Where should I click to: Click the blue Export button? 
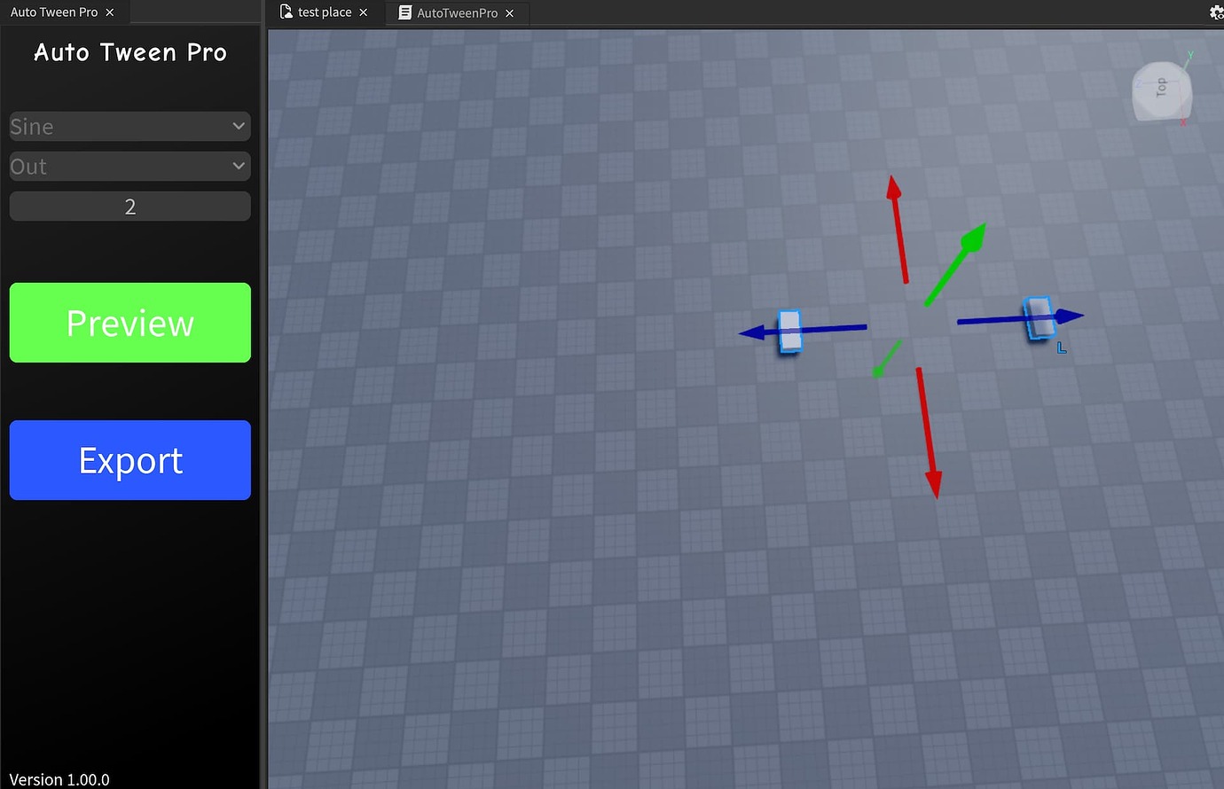[x=129, y=459]
